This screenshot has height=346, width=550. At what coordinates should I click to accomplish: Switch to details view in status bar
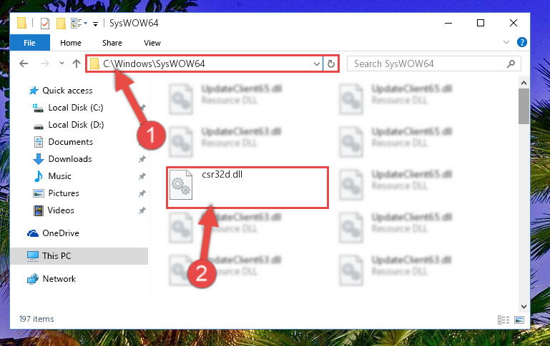click(x=504, y=320)
